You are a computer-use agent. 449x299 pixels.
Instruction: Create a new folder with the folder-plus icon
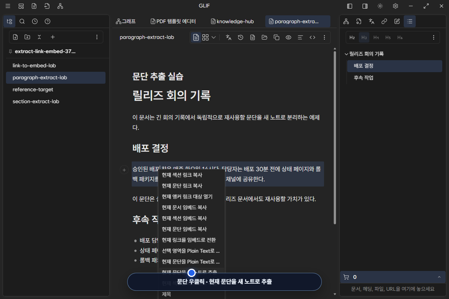pos(27,37)
